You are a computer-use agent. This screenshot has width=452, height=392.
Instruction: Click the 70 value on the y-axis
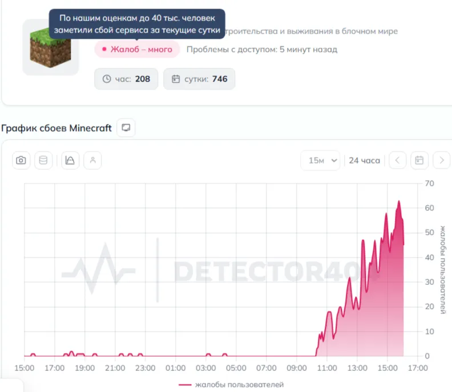[429, 183]
